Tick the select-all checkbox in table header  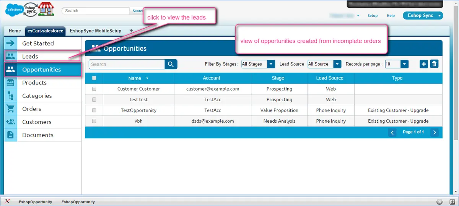pyautogui.click(x=94, y=78)
